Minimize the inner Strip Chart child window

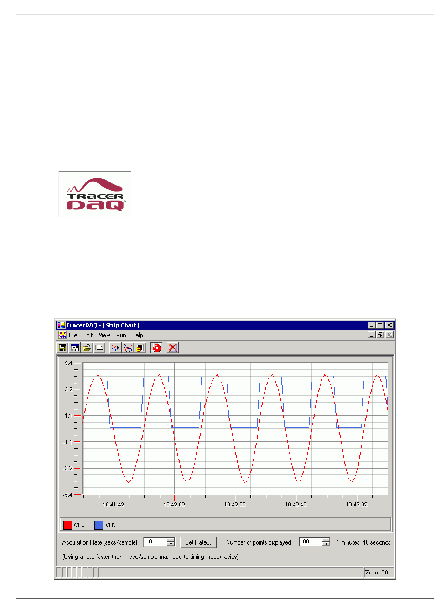[x=372, y=335]
